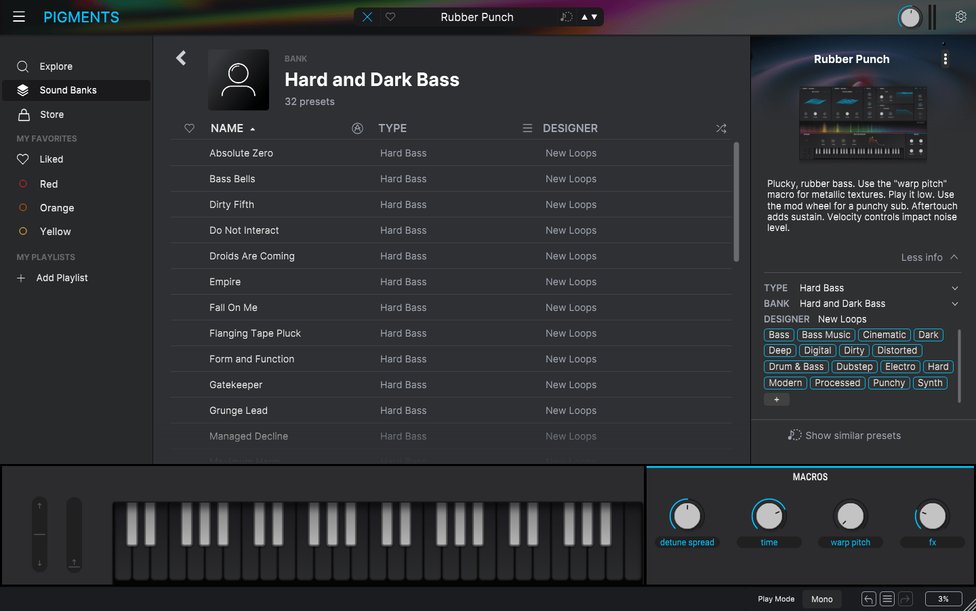Open the history list icon near undo arrow
The image size is (976, 611).
[887, 599]
